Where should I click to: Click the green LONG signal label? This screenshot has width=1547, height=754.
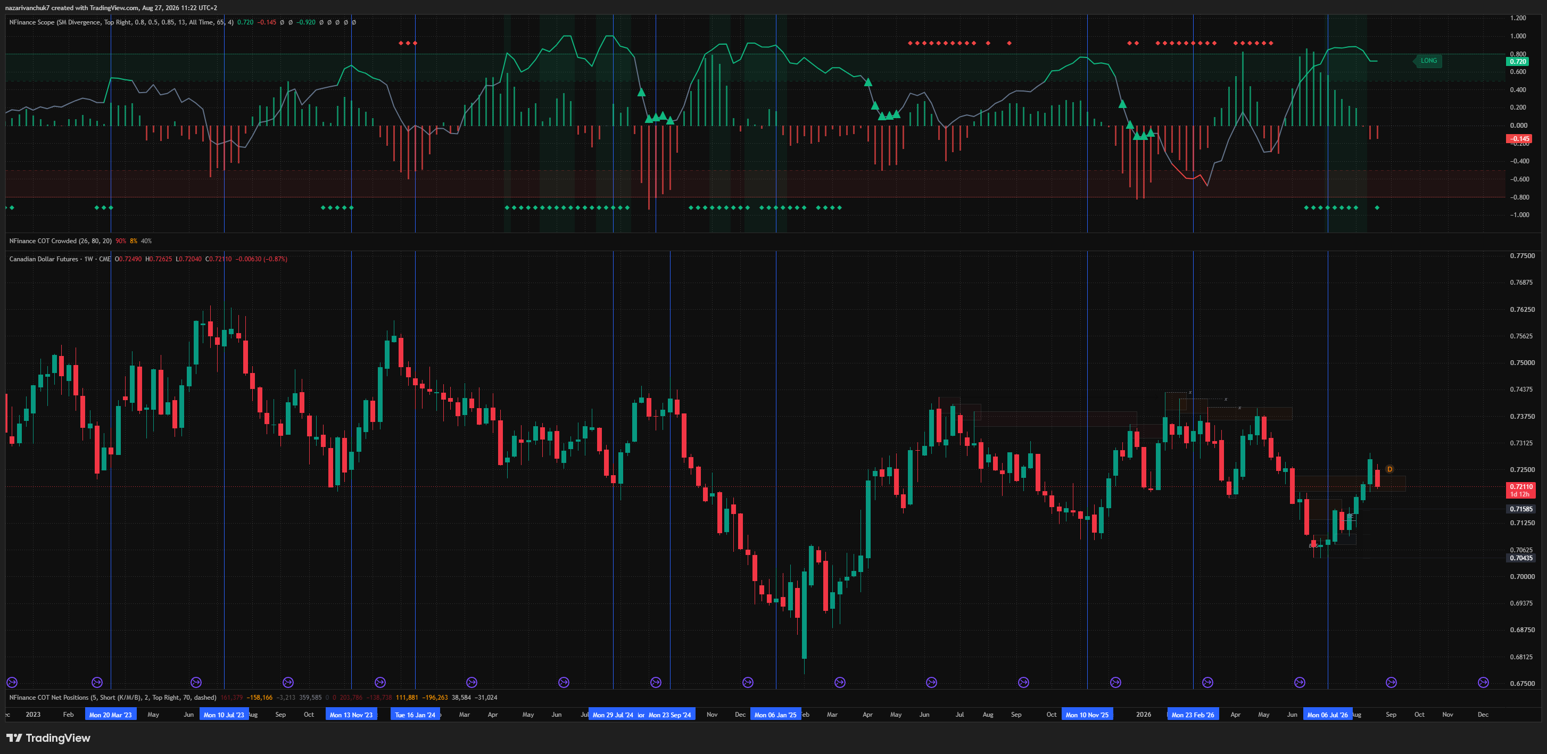tap(1427, 61)
